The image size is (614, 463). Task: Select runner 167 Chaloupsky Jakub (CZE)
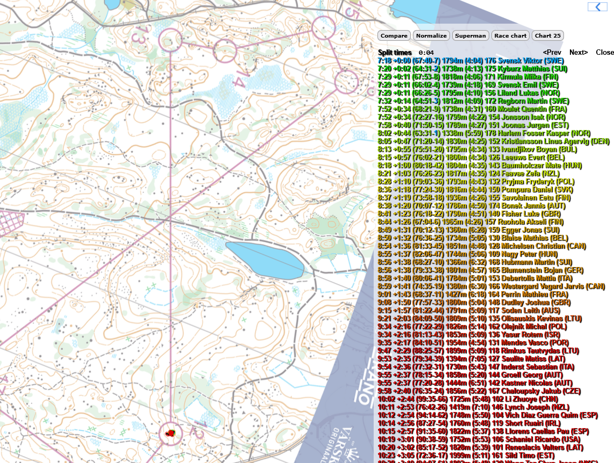(479, 391)
